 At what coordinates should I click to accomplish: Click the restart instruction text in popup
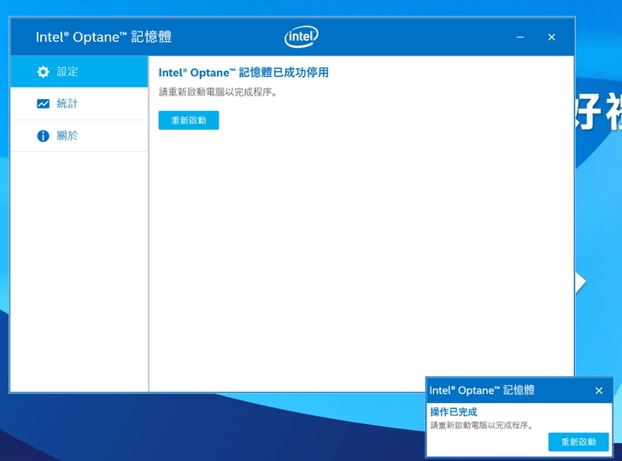click(481, 425)
